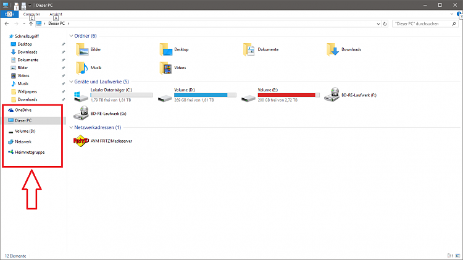This screenshot has height=260, width=463.
Task: Switch to details view in status bar
Action: [450, 256]
